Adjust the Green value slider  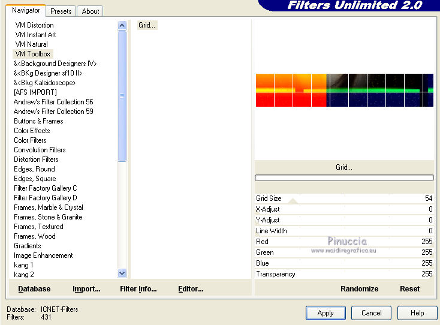click(x=344, y=252)
